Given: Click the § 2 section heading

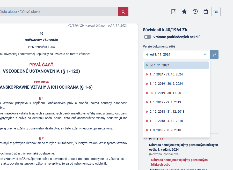Looking at the screenshot, I should pos(41,138).
